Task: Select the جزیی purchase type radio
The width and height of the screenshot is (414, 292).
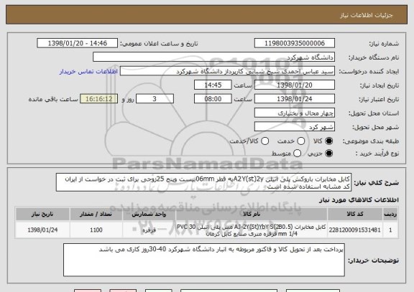Action: [328, 153]
